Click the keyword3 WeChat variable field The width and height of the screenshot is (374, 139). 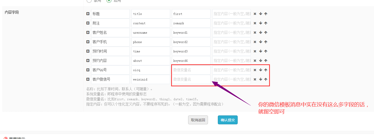click(x=191, y=51)
